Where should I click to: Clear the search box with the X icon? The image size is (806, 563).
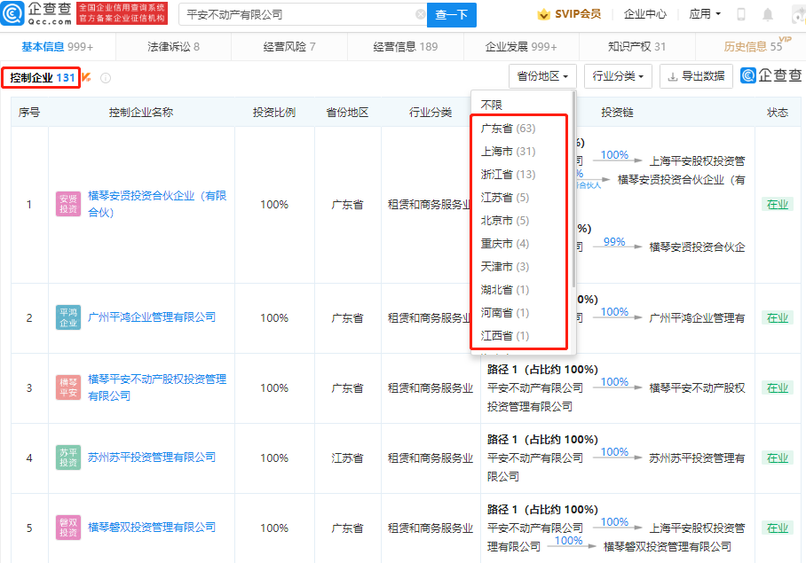coord(420,14)
